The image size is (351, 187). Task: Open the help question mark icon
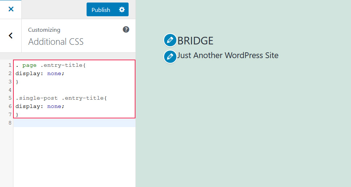(x=126, y=30)
